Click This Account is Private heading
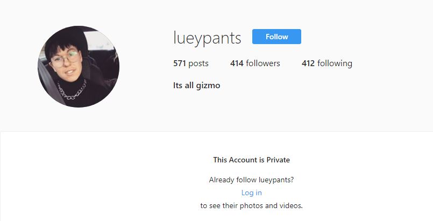The width and height of the screenshot is (433, 221). tap(251, 160)
